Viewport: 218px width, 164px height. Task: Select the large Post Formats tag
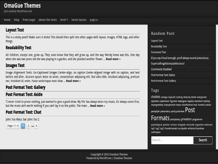[x=173, y=114]
